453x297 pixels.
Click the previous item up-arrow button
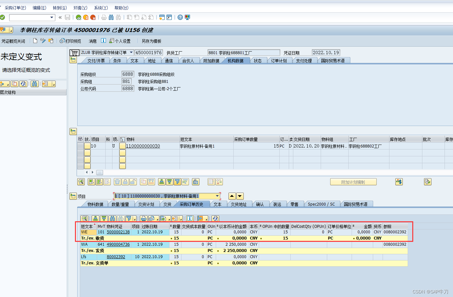click(x=232, y=196)
